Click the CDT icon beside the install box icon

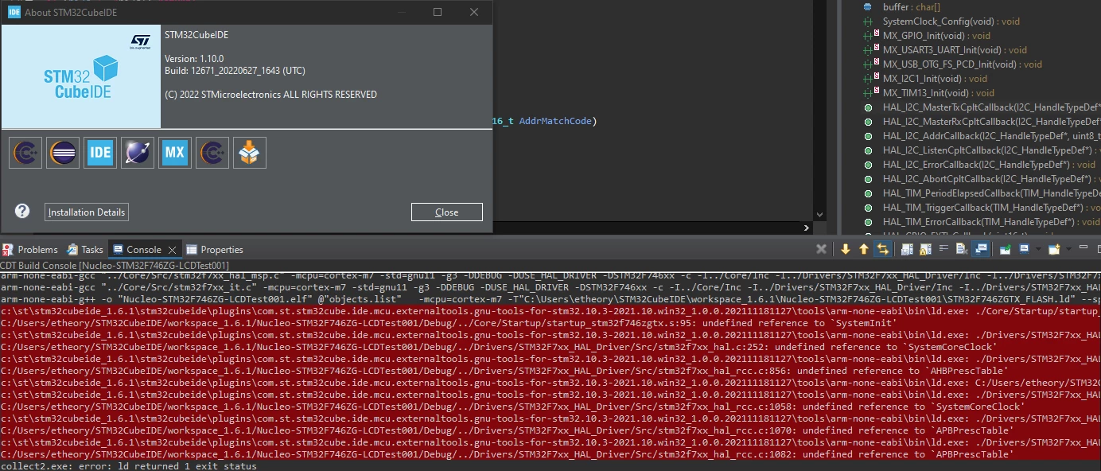point(212,152)
